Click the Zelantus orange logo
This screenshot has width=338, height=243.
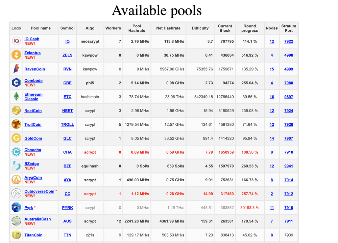tap(16, 55)
